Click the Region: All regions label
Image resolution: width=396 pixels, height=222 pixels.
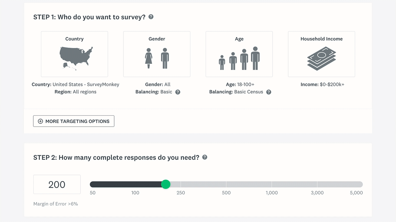point(75,92)
